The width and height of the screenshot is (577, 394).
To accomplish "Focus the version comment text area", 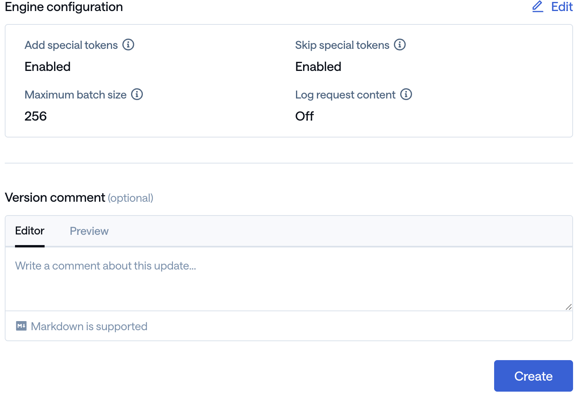I will 288,279.
